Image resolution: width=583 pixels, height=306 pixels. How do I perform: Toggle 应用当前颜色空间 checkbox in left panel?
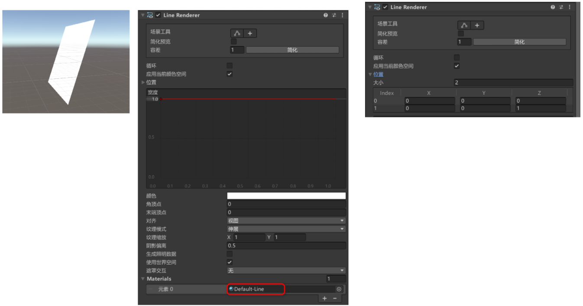pos(230,74)
